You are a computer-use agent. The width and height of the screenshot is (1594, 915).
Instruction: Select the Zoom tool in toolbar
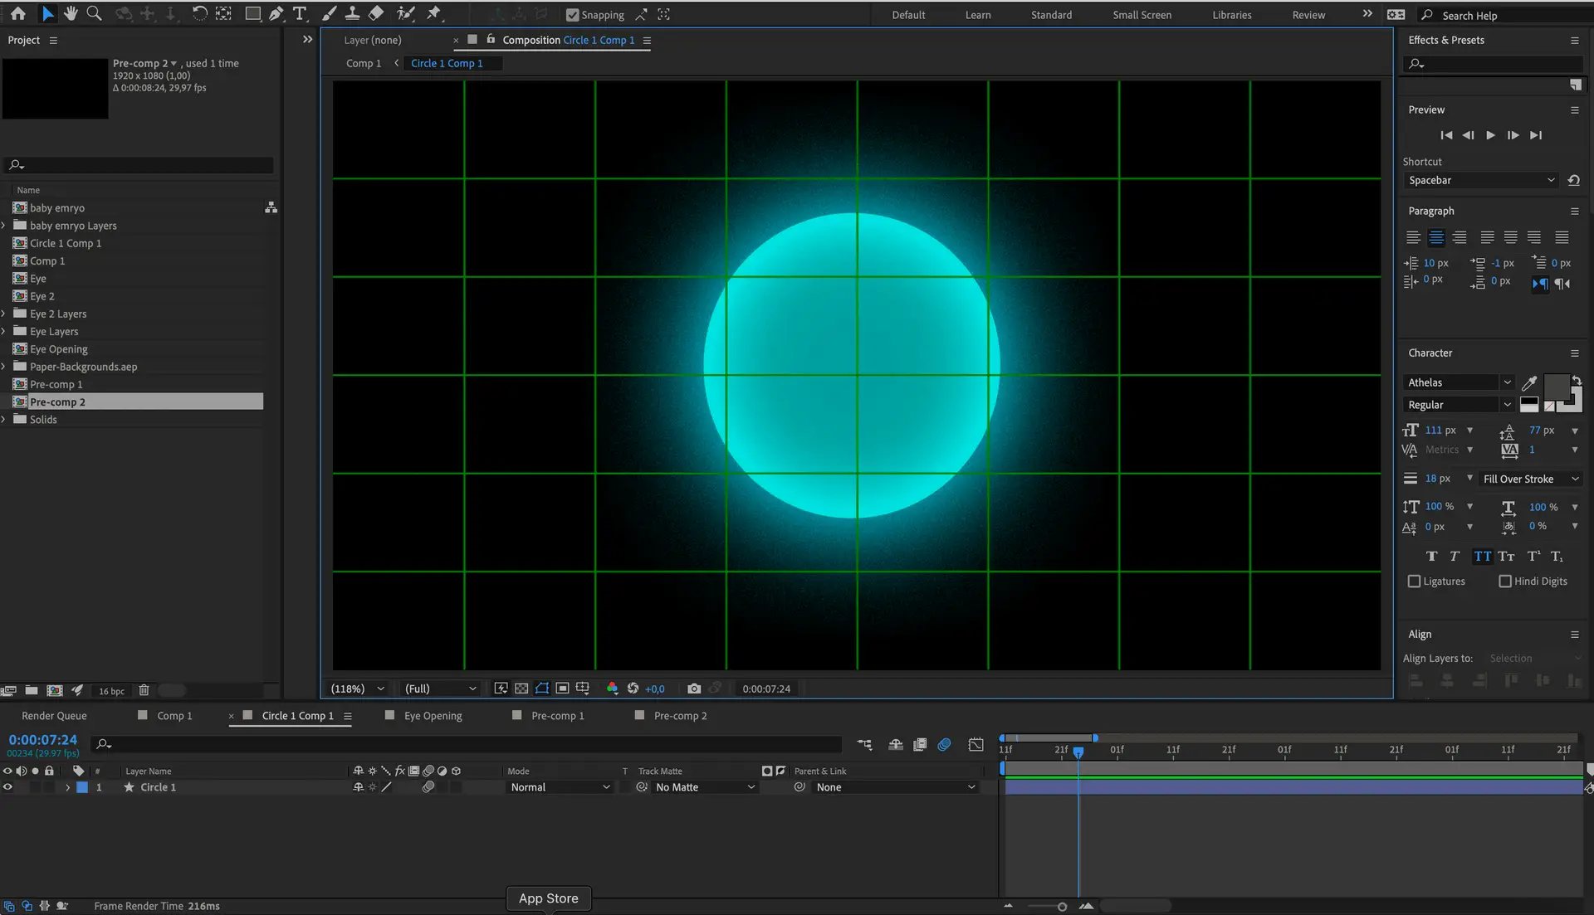(x=94, y=13)
